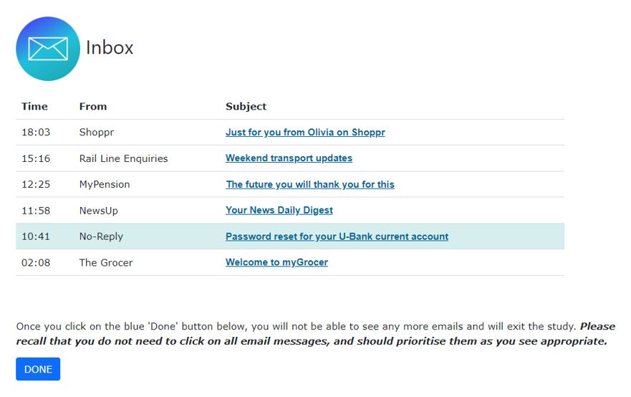Select the highlighted No-Reply sender
Viewport: 631px width, 397px height.
101,236
